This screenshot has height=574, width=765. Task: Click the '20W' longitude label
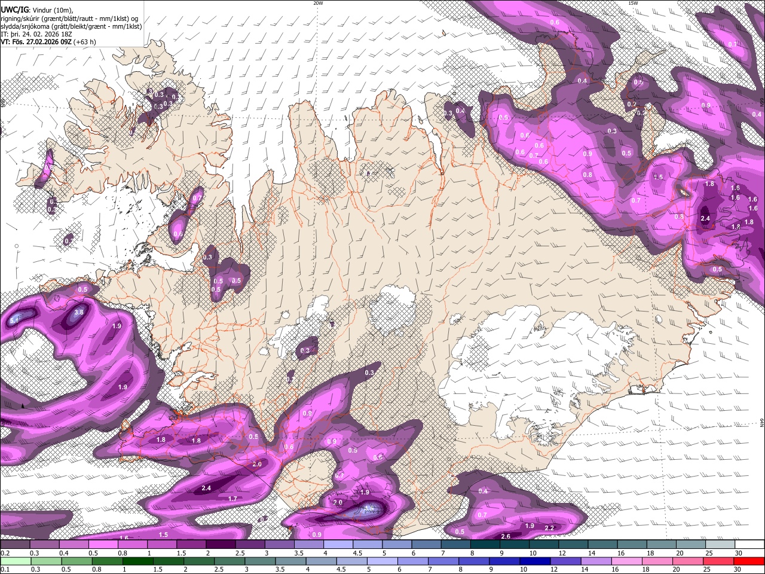[318, 3]
